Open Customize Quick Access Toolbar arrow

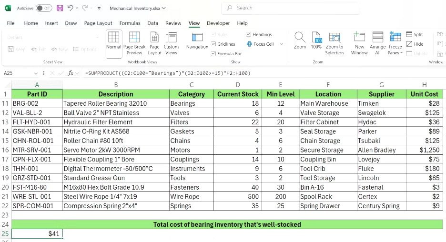click(x=99, y=8)
